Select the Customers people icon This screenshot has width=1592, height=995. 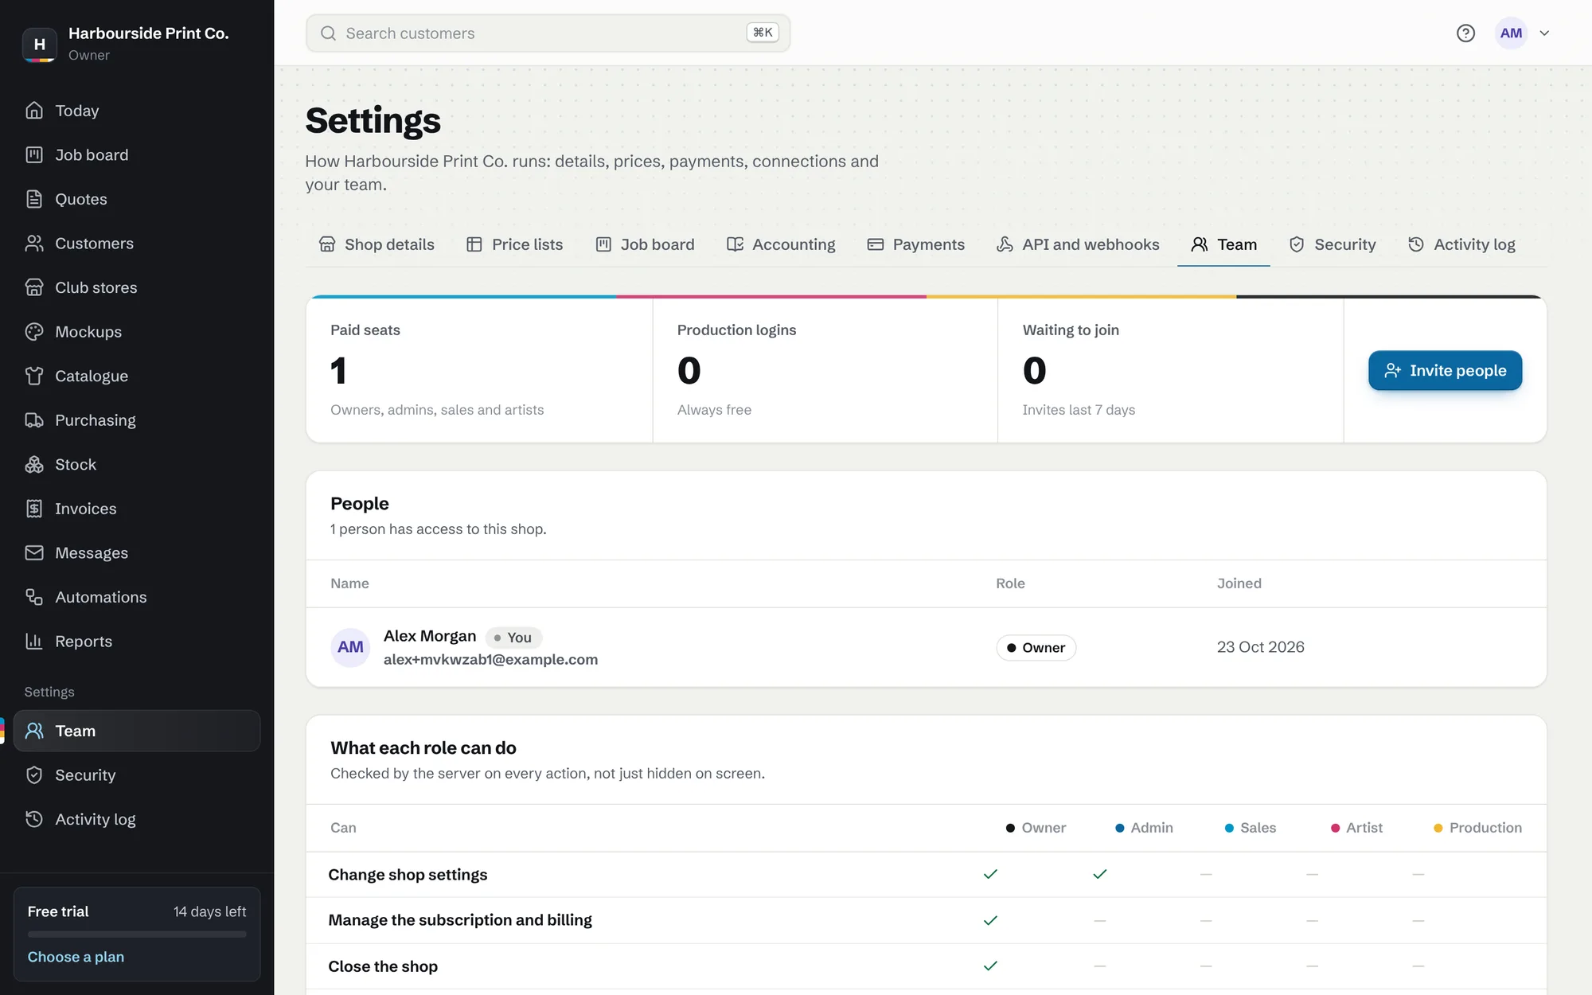(x=34, y=243)
